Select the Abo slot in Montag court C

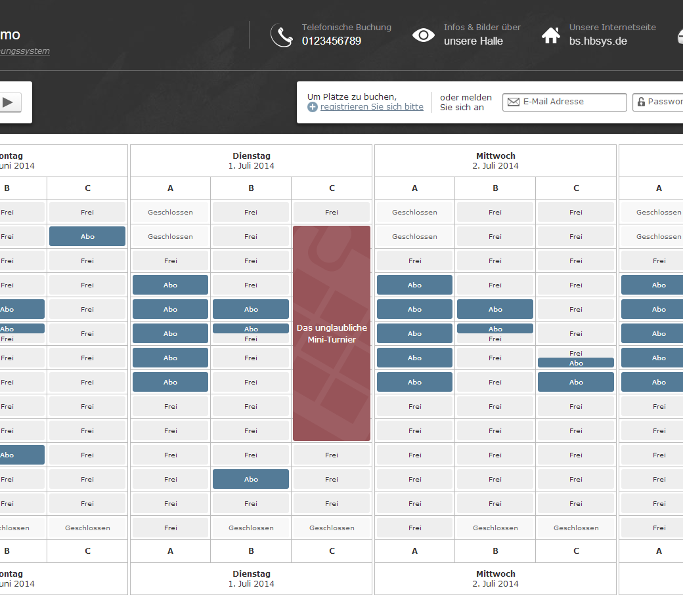(87, 236)
